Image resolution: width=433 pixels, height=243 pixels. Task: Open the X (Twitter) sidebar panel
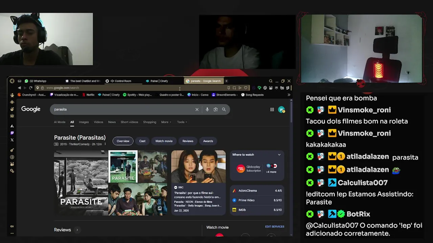click(12, 140)
